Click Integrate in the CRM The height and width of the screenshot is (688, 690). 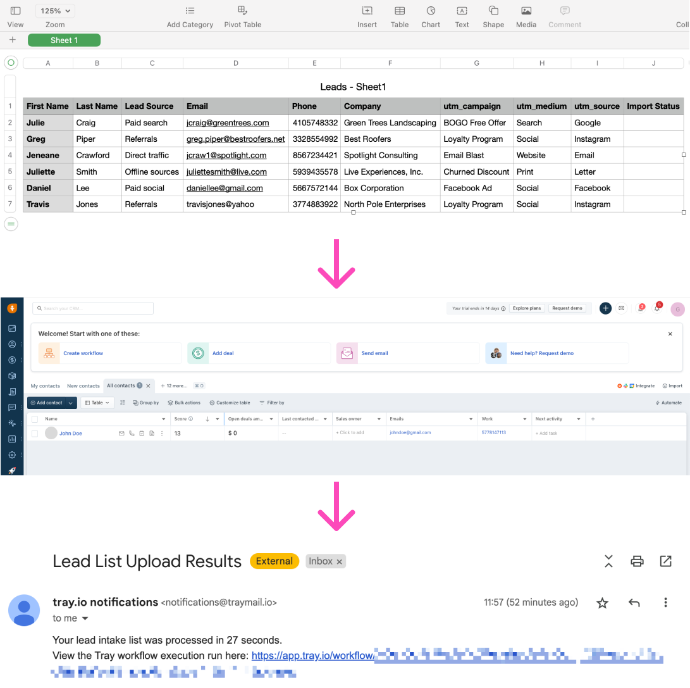point(636,386)
